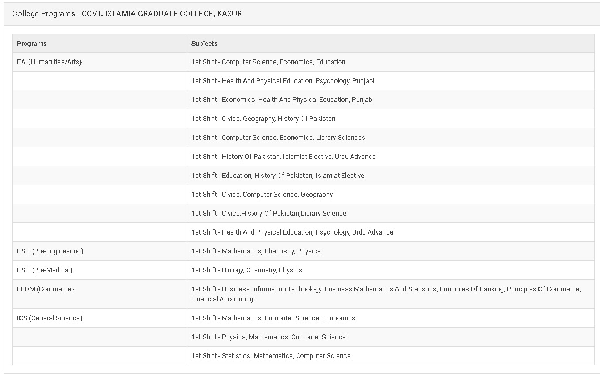Click the Economics, Health And Physical Education, Punjabi row
Image resolution: width=600 pixels, height=376 pixels.
tap(282, 100)
